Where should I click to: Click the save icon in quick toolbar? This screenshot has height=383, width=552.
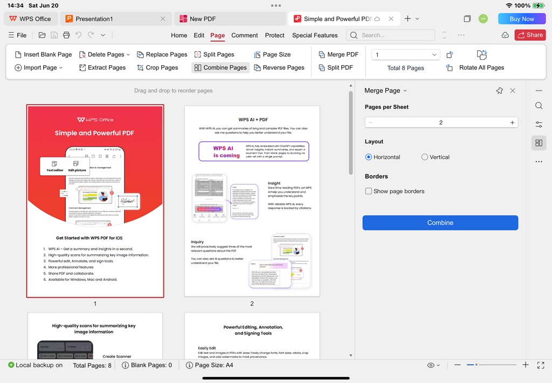click(x=54, y=35)
